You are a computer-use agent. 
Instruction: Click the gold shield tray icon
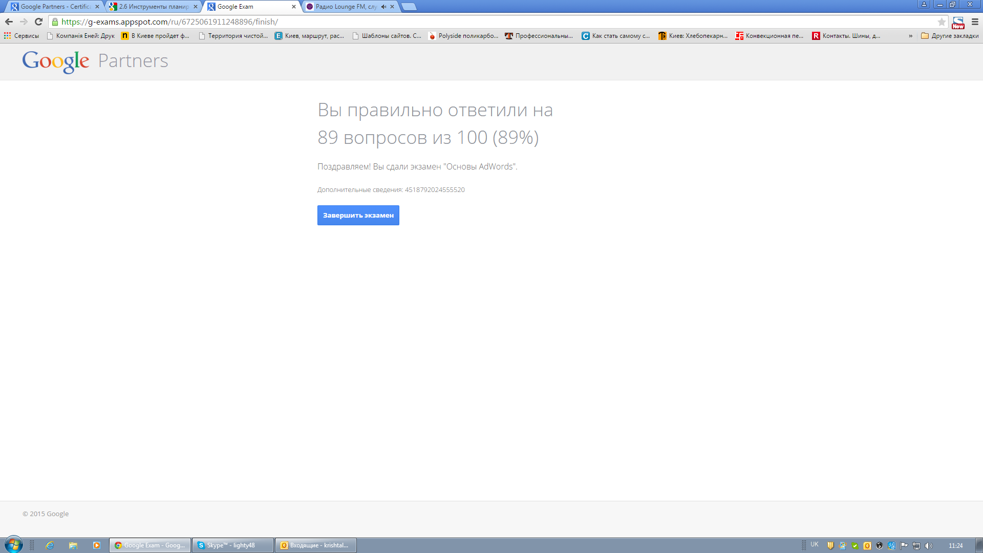(x=830, y=546)
